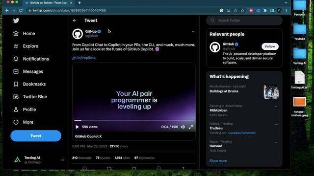Go to Profile in sidebar
The width and height of the screenshot is (314, 176).
point(25,110)
